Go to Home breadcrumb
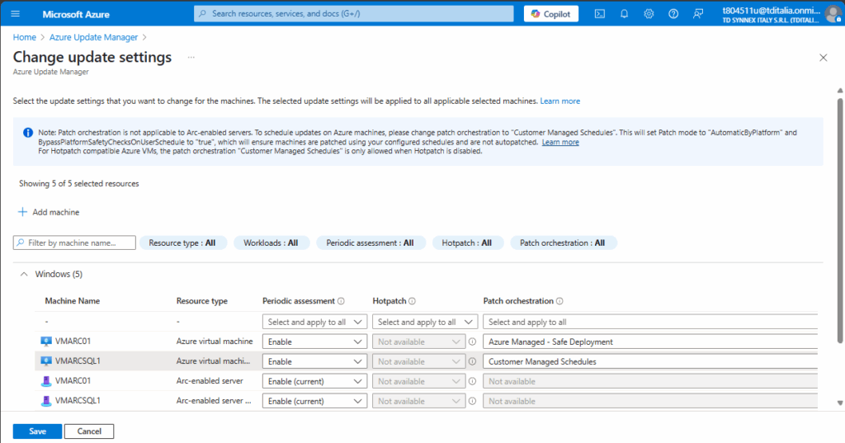This screenshot has width=845, height=443. (x=24, y=37)
